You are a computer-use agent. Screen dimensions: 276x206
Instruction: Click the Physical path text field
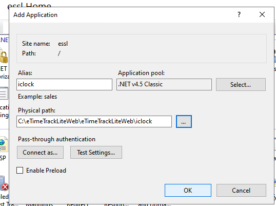pyautogui.click(x=94, y=121)
